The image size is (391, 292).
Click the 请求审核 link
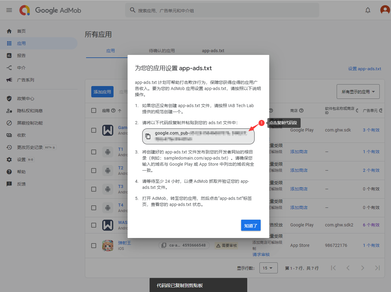(261, 254)
